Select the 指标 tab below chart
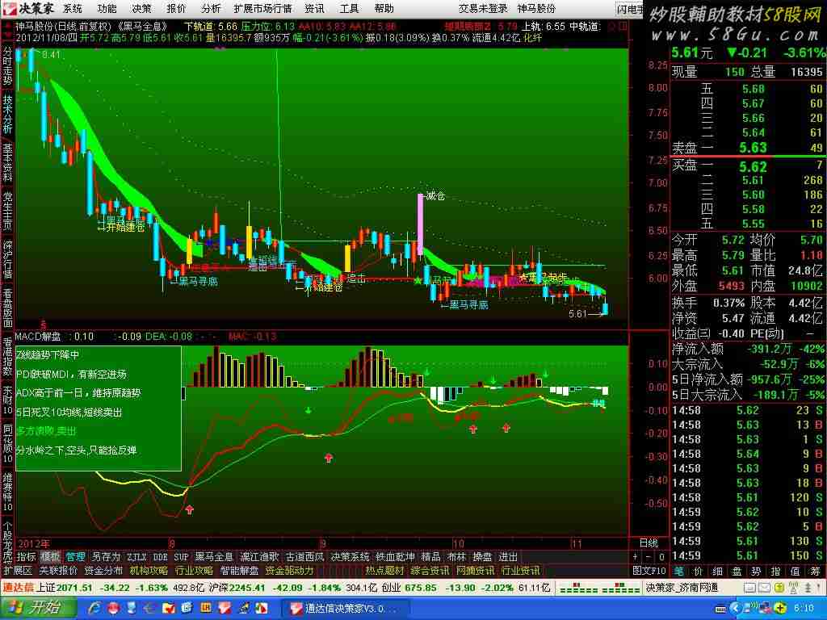Screen dimensions: 827x620 (27, 557)
